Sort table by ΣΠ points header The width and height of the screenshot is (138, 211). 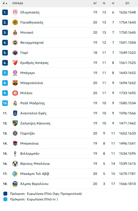click(x=127, y=3)
